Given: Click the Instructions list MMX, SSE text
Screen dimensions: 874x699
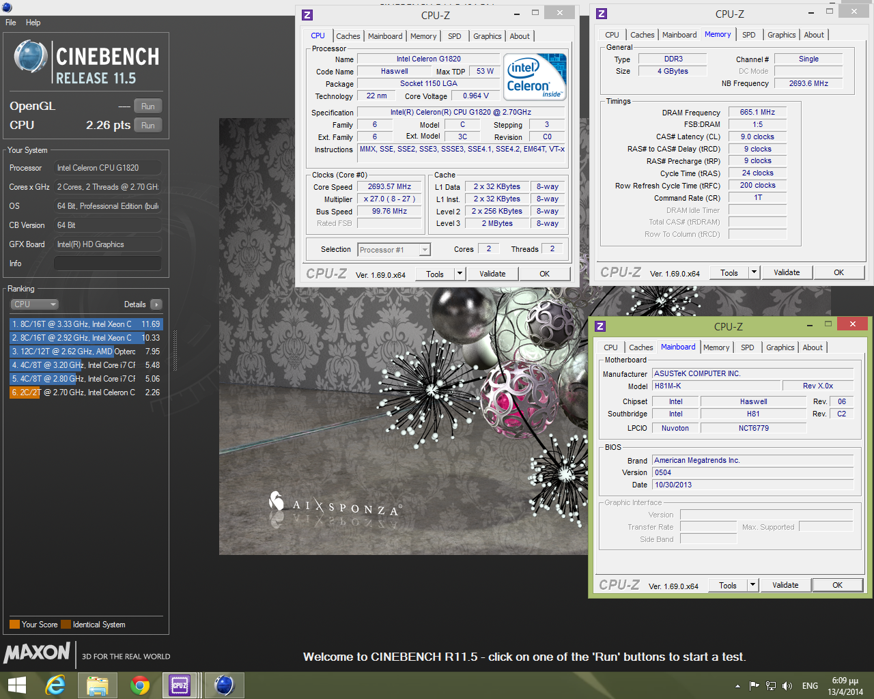Looking at the screenshot, I should coord(462,149).
